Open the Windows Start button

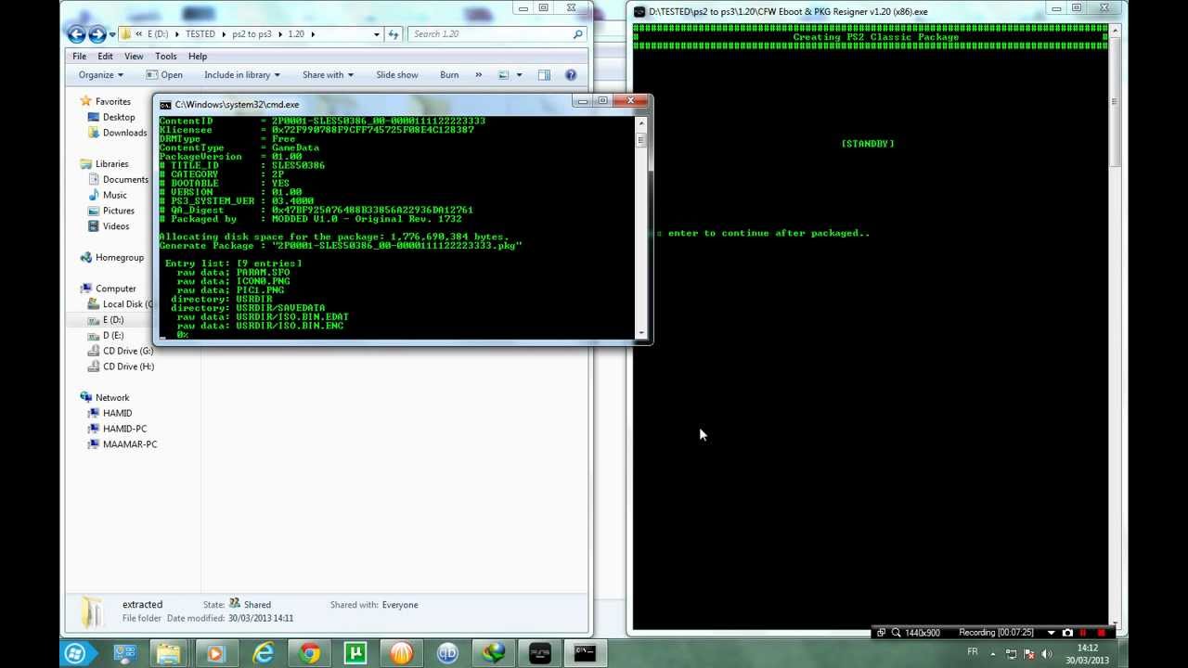pos(75,654)
